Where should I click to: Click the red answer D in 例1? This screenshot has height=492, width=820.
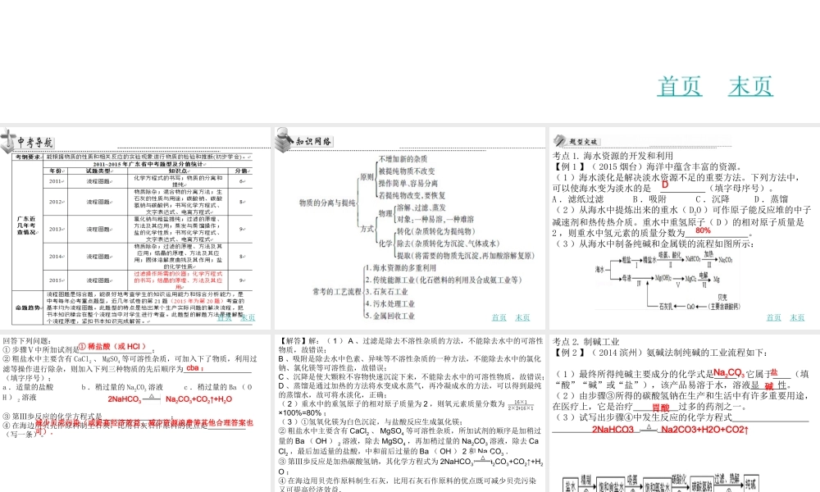click(x=665, y=184)
